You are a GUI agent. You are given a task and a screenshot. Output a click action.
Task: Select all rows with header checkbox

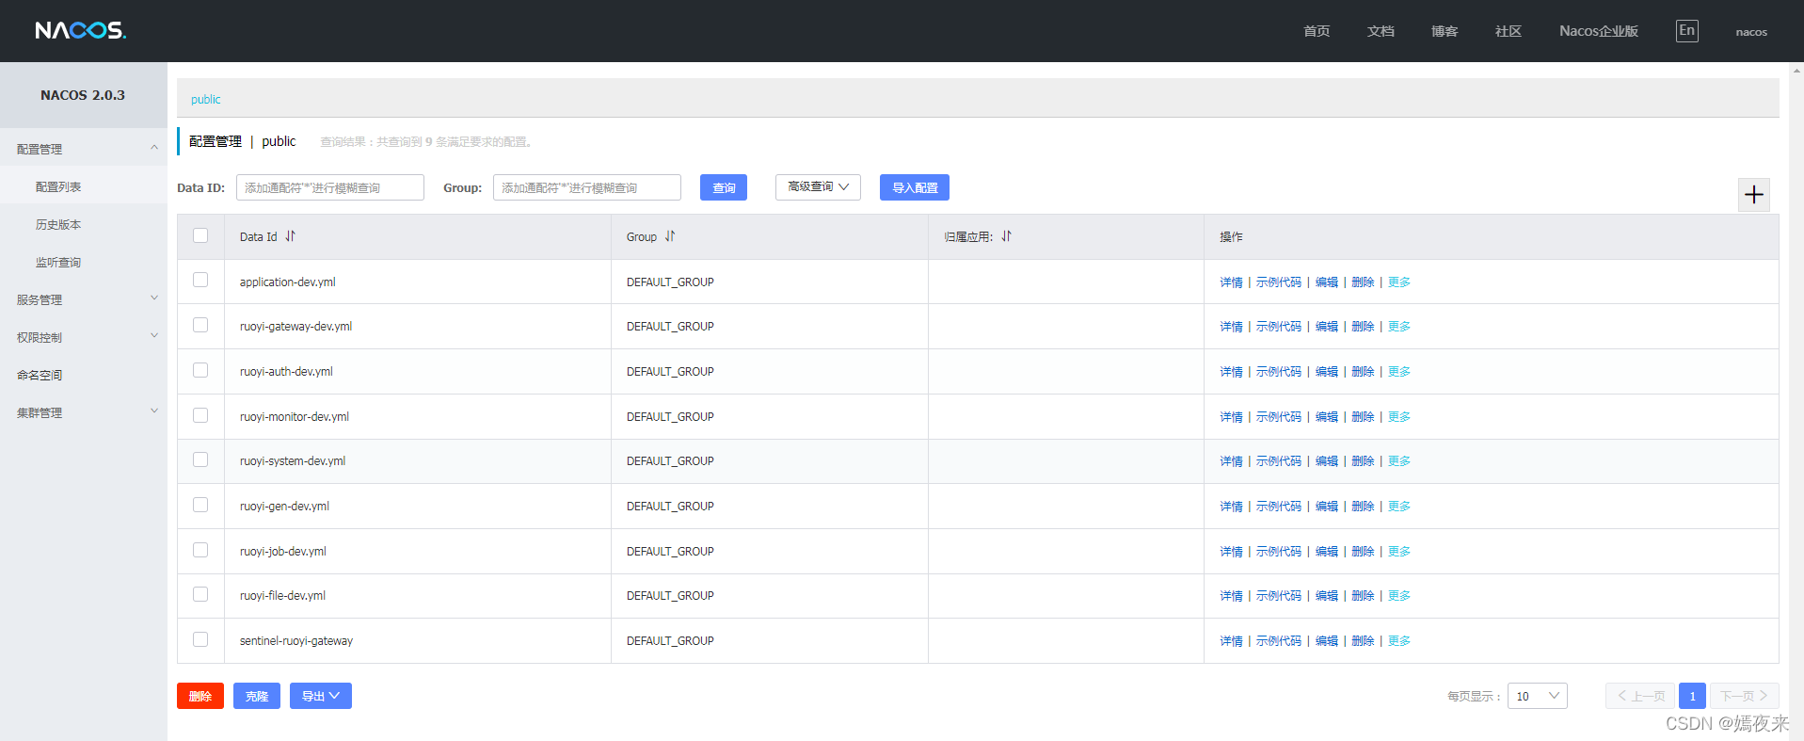tap(200, 235)
